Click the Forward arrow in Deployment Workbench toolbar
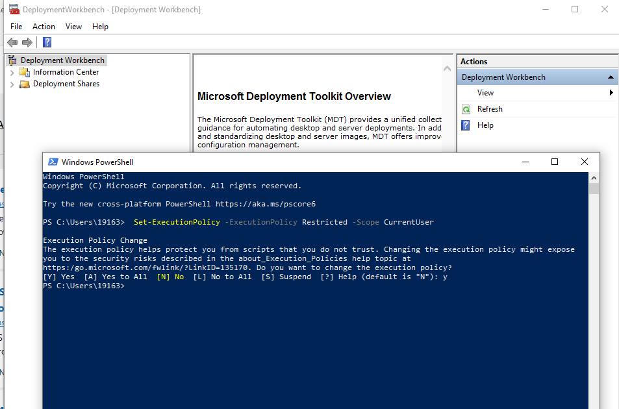This screenshot has height=409, width=619. pyautogui.click(x=27, y=42)
